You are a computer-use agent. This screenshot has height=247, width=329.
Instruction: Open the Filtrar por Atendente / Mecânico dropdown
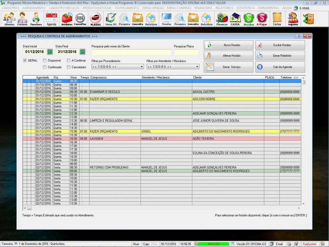click(x=197, y=66)
